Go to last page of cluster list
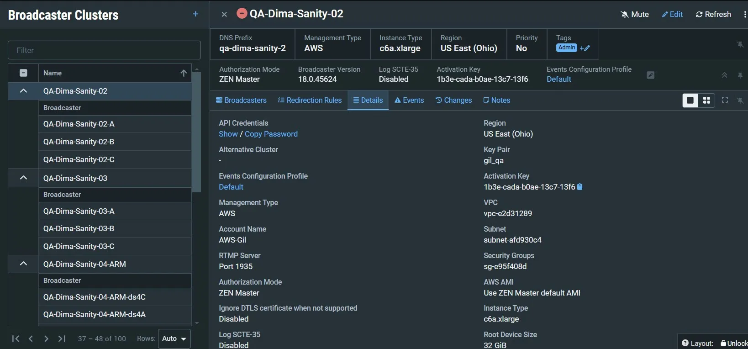The width and height of the screenshot is (748, 349). point(62,338)
